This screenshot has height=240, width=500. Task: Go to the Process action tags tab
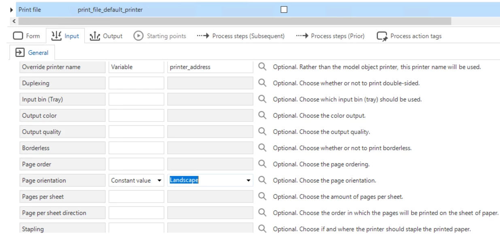coord(409,36)
